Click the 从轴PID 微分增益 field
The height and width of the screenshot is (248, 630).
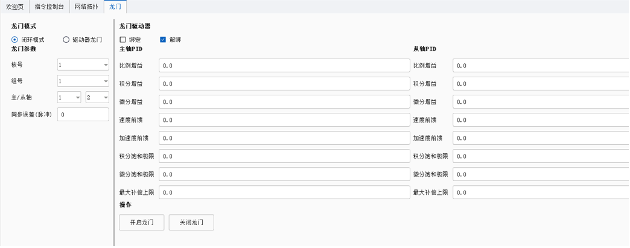pyautogui.click(x=541, y=102)
